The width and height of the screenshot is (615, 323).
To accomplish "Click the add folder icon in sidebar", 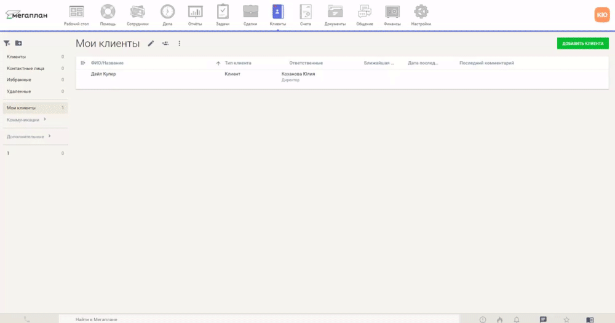I will point(18,43).
